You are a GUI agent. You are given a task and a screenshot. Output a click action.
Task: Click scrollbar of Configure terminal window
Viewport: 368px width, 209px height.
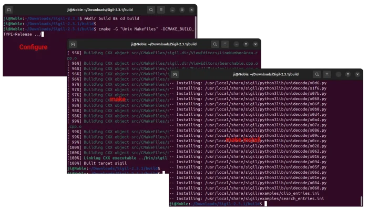pyautogui.click(x=196, y=27)
